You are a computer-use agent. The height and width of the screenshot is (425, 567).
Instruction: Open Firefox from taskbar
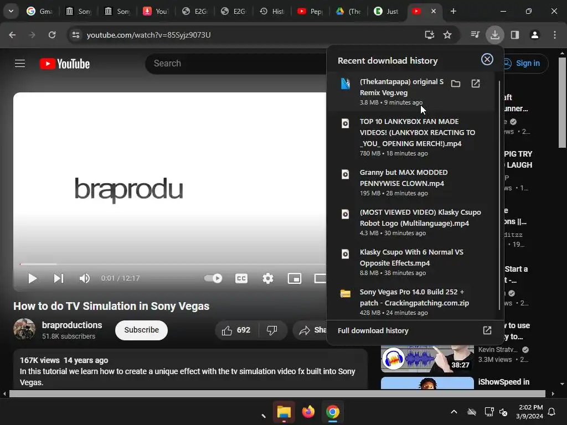click(308, 412)
